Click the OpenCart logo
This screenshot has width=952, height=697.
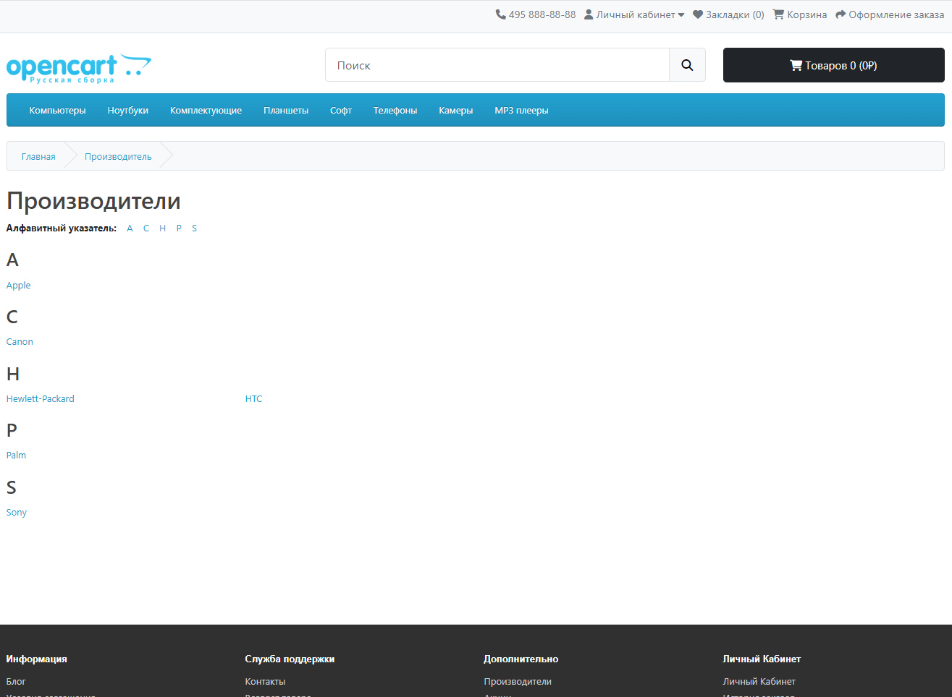[x=78, y=68]
